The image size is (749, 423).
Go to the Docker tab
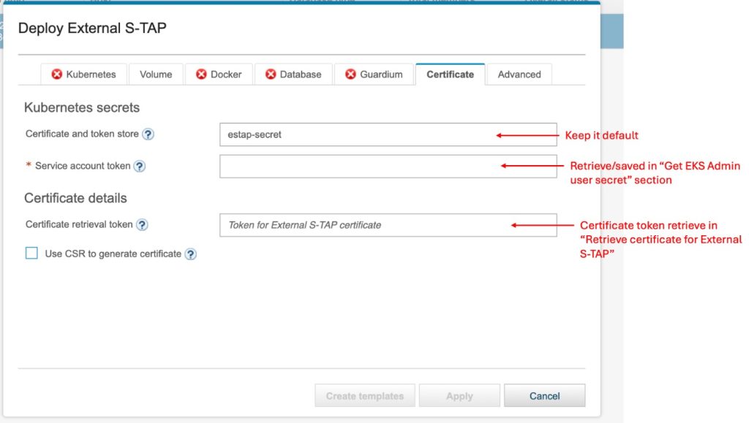219,75
